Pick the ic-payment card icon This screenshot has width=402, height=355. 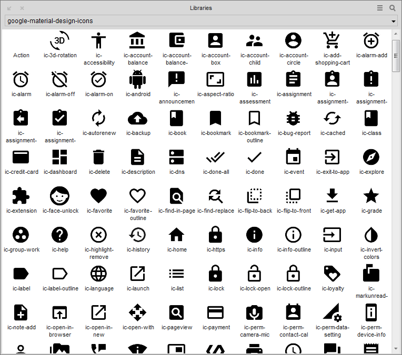215,312
